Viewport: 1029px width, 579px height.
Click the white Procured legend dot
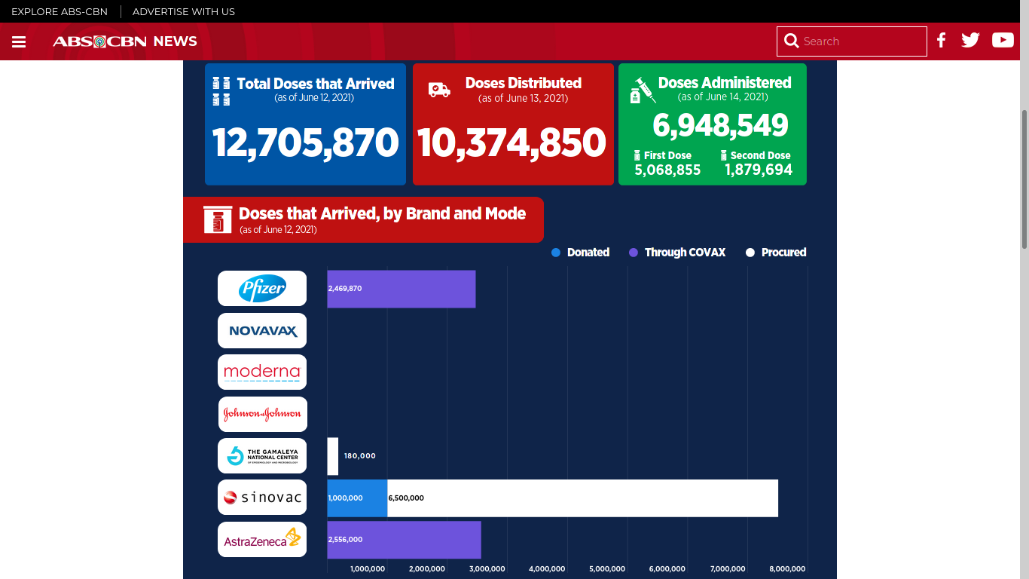tap(750, 253)
